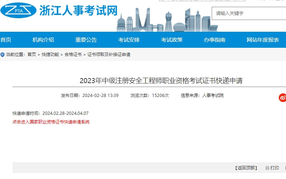Open 网站年度报表 from navigation bar
The image size is (286, 179).
click(x=263, y=40)
